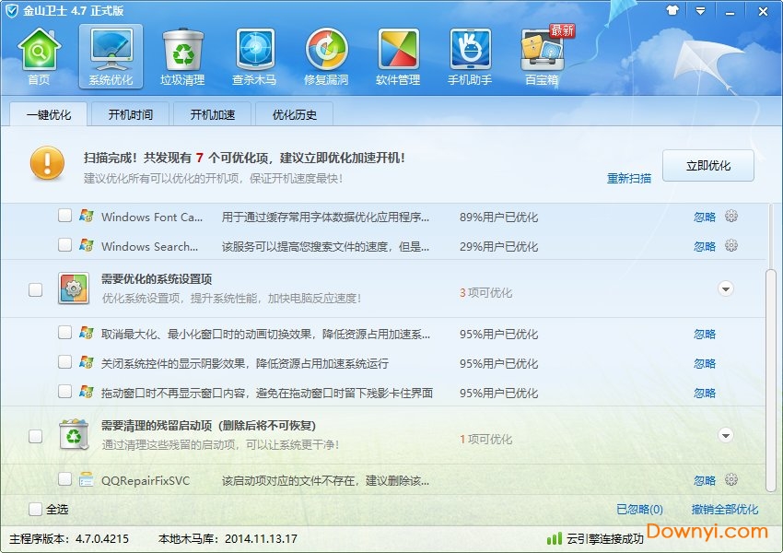Check the QQRepairFixSVC startup item checkbox

tap(64, 480)
